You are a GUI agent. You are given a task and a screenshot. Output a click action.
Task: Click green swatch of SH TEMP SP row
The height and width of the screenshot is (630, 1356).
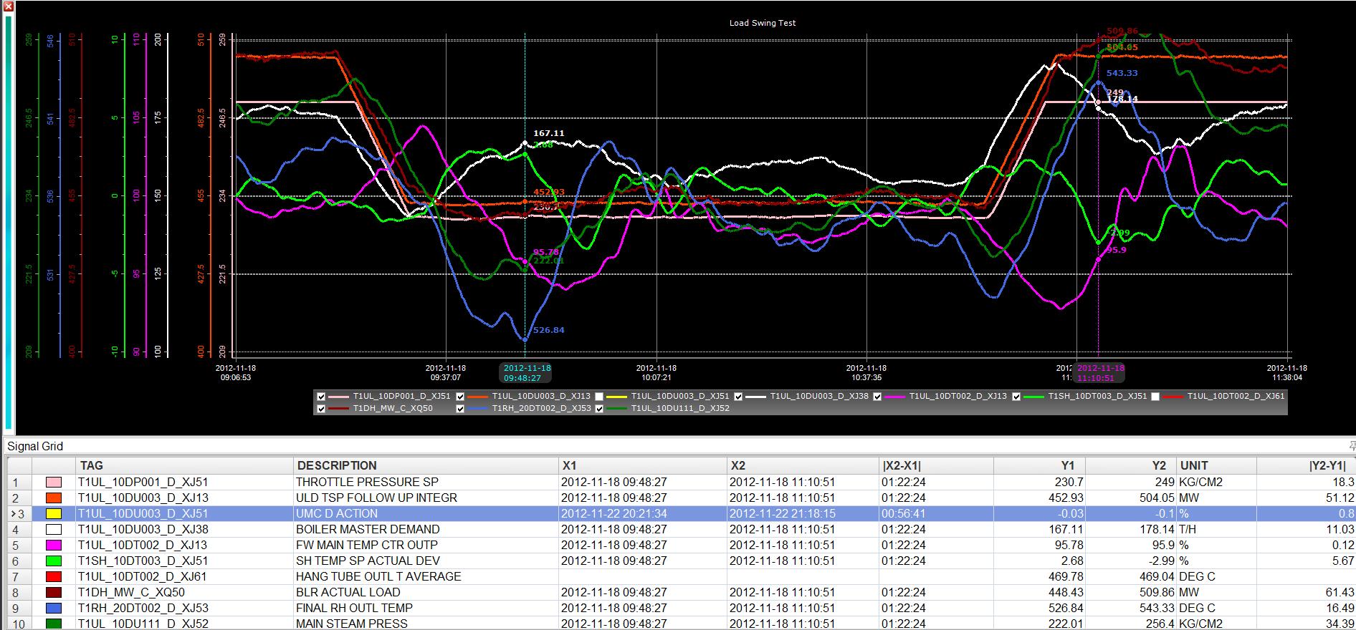(x=53, y=561)
